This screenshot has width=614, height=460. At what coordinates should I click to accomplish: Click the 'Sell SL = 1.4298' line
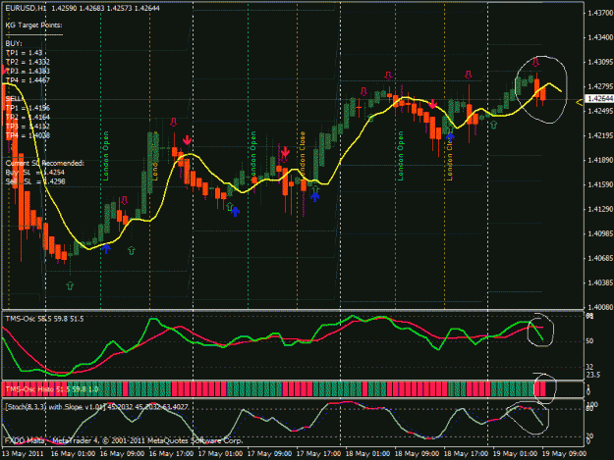[x=35, y=181]
